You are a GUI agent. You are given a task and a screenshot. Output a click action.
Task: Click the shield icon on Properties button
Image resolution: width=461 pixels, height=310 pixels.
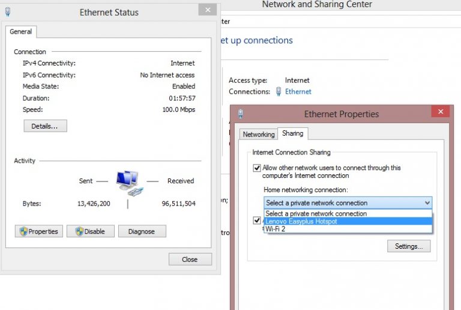click(24, 231)
